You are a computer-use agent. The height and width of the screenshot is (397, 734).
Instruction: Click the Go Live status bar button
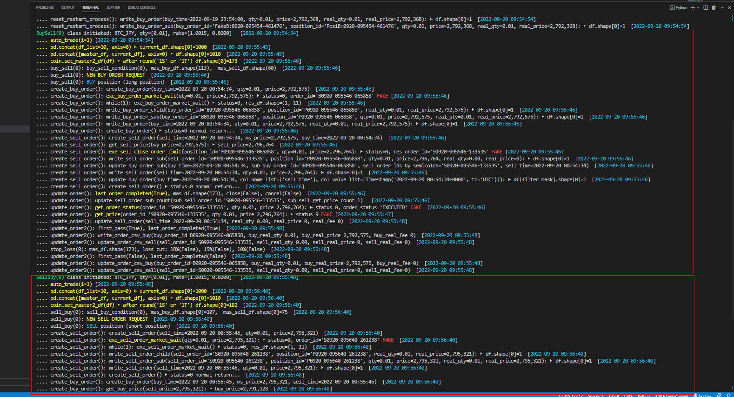pos(703,395)
